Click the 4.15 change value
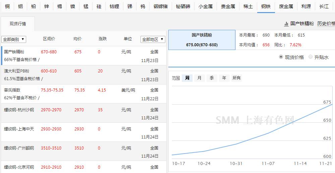335x173 pixels. coord(102,90)
